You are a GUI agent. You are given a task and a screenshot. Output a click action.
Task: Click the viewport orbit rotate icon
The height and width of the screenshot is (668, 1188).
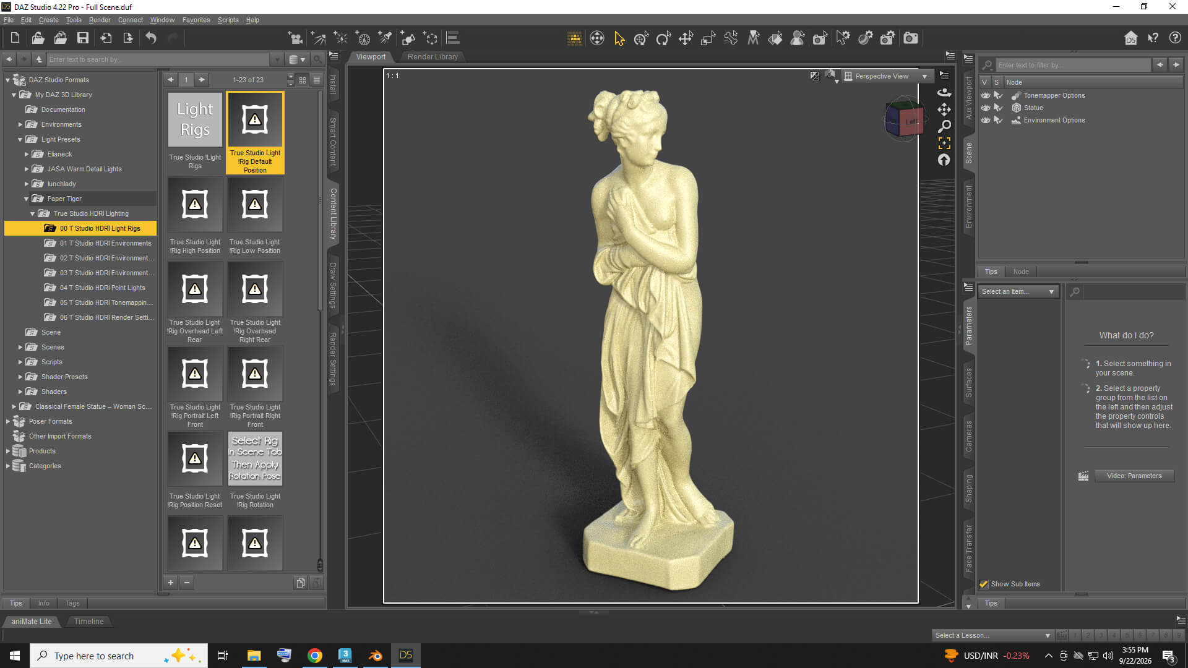(x=944, y=93)
